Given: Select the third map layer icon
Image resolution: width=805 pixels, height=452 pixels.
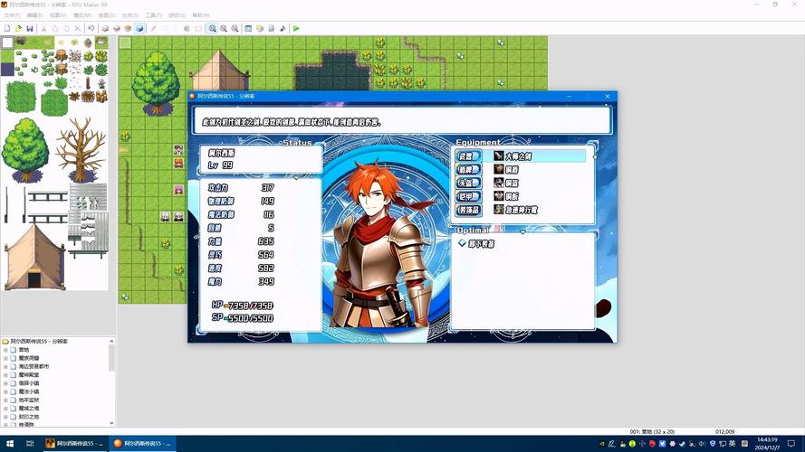Looking at the screenshot, I should click(x=128, y=29).
